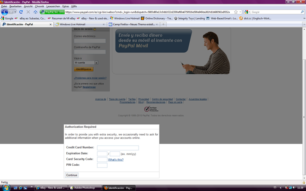The height and width of the screenshot is (191, 306).
Task: Bookmark this page with the star icon
Action: point(236,12)
